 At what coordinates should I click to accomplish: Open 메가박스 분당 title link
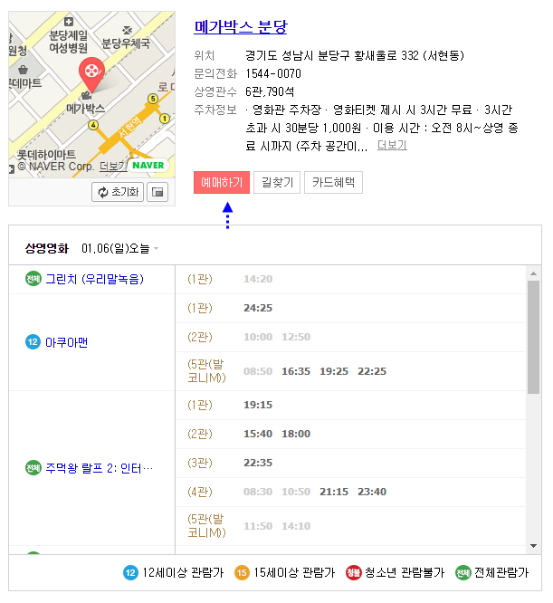click(x=241, y=27)
